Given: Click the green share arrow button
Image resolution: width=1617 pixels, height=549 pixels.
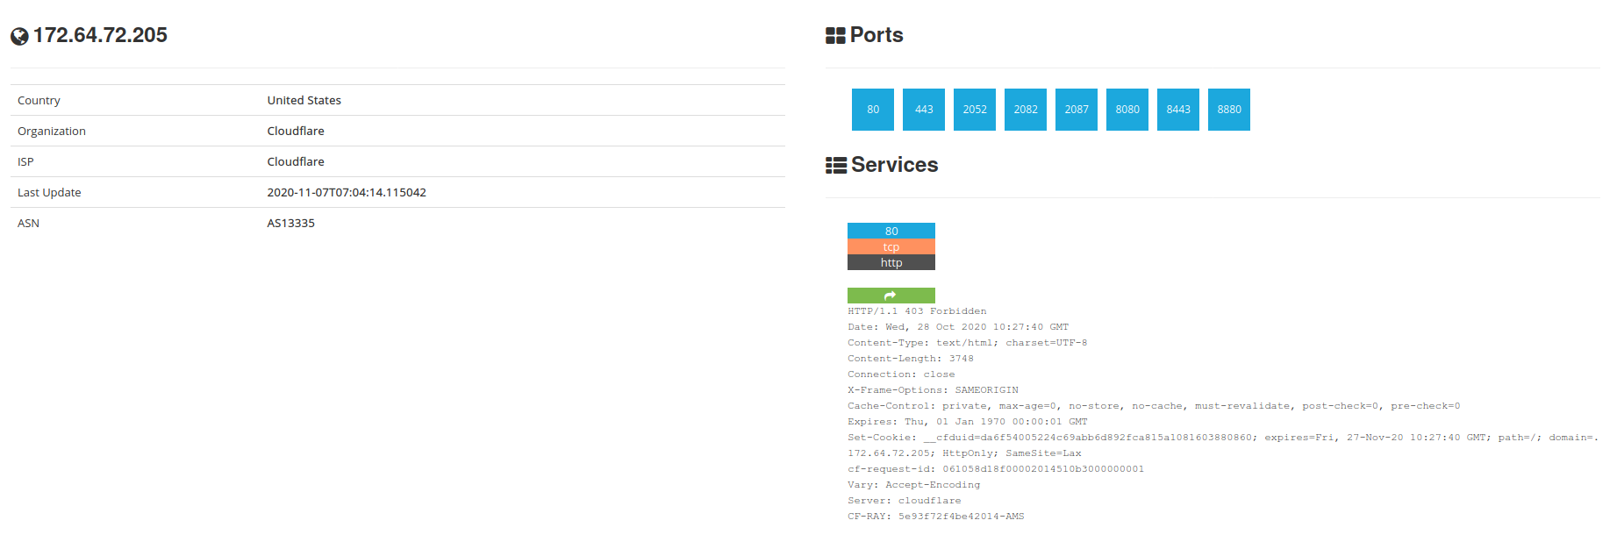Looking at the screenshot, I should (891, 296).
